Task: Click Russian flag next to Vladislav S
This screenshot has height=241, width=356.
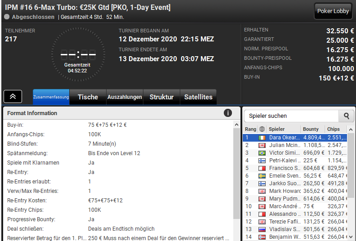Action: pos(262,229)
